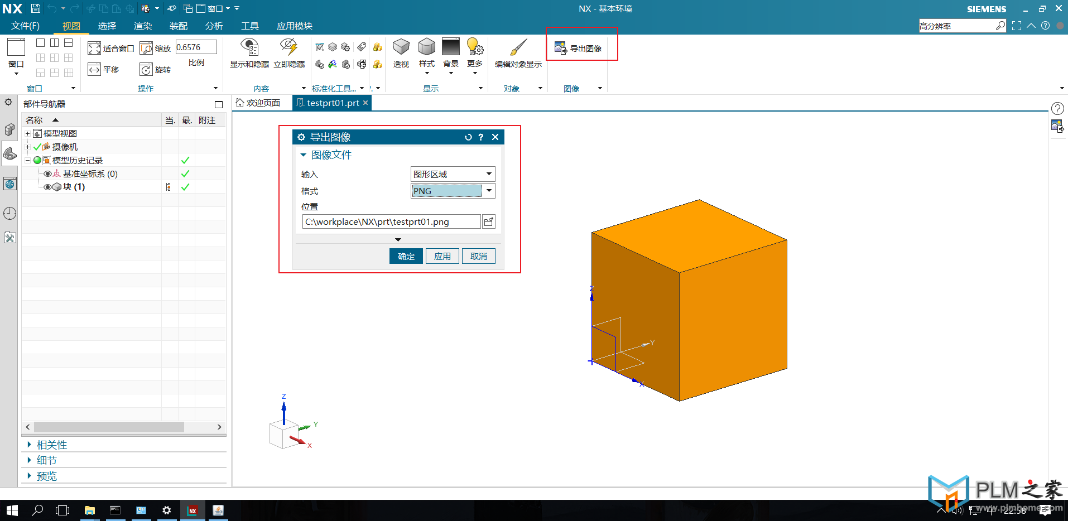Click the reset icon in Export Image dialog
This screenshot has height=521, width=1068.
point(468,137)
